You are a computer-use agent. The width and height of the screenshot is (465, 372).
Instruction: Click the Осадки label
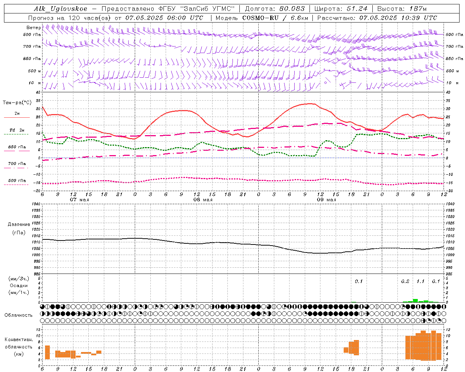(19, 286)
